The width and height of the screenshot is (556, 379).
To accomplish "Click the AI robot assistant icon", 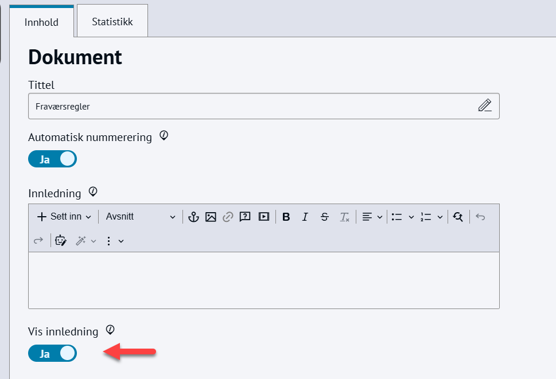I will click(61, 241).
